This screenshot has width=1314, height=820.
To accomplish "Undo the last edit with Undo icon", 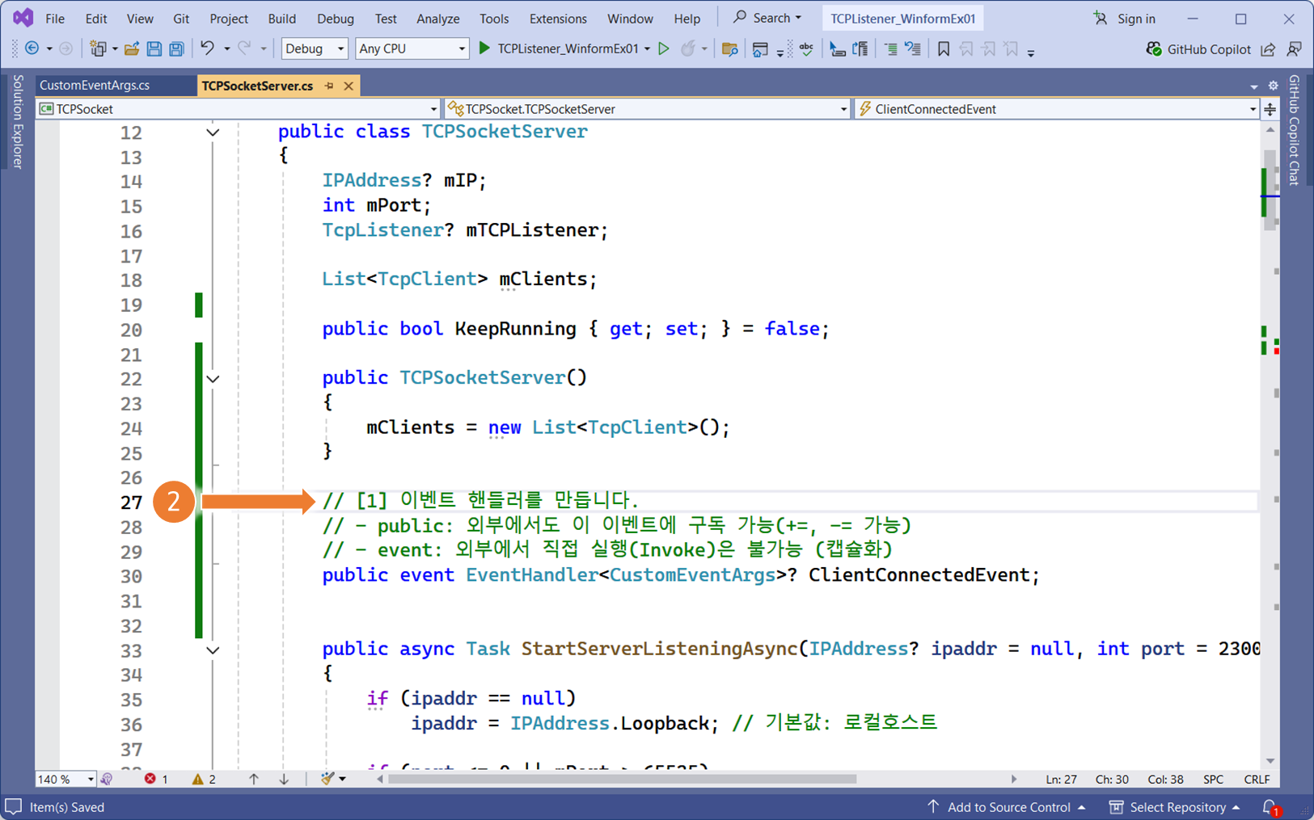I will click(208, 48).
